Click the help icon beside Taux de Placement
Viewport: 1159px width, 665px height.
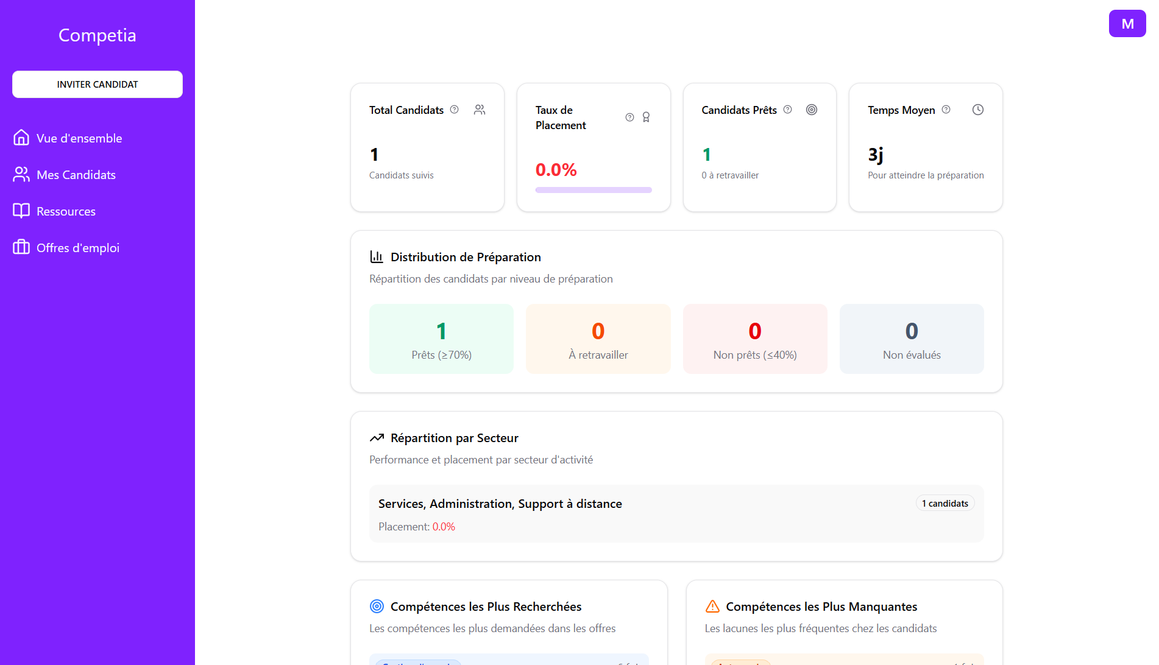click(629, 118)
